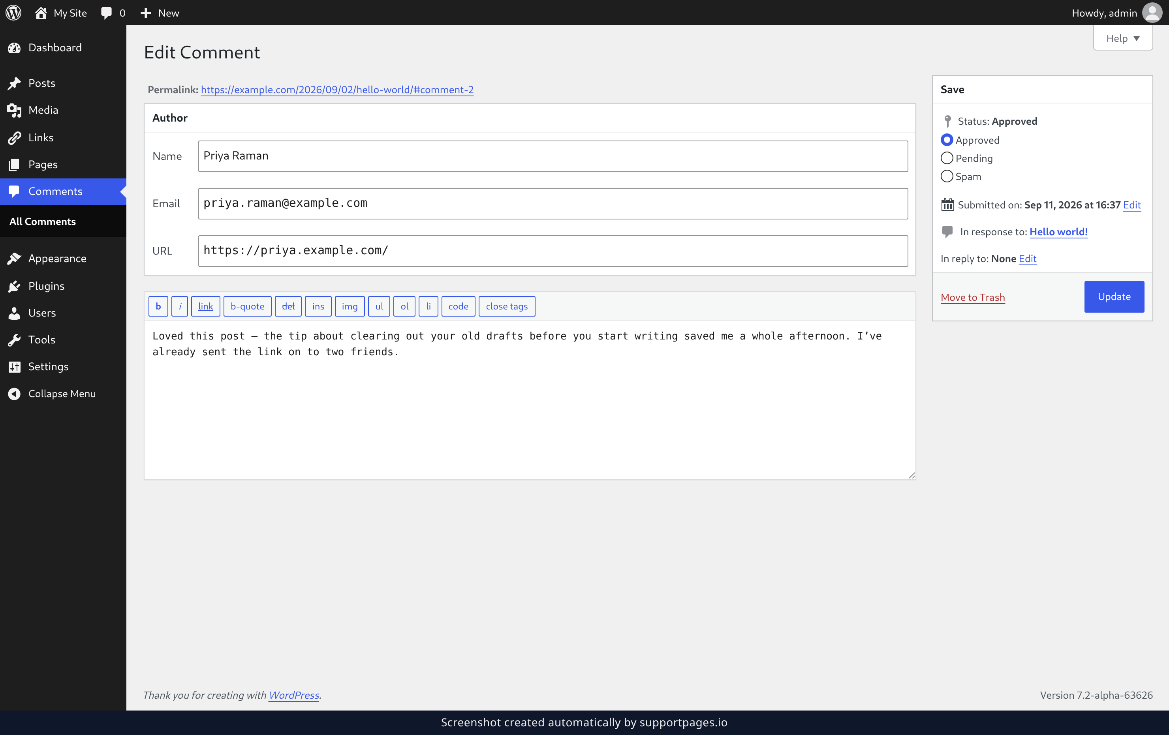Open the All Comments submenu item
The width and height of the screenshot is (1169, 735).
[43, 221]
